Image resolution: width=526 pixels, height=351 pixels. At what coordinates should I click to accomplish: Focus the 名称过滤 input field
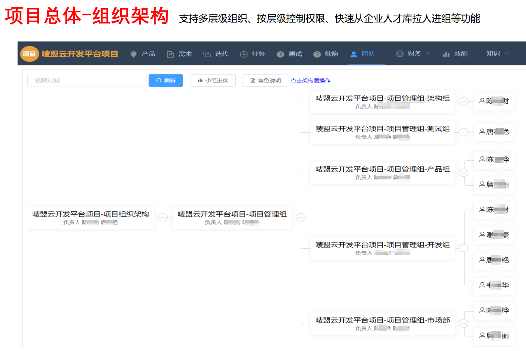click(87, 80)
